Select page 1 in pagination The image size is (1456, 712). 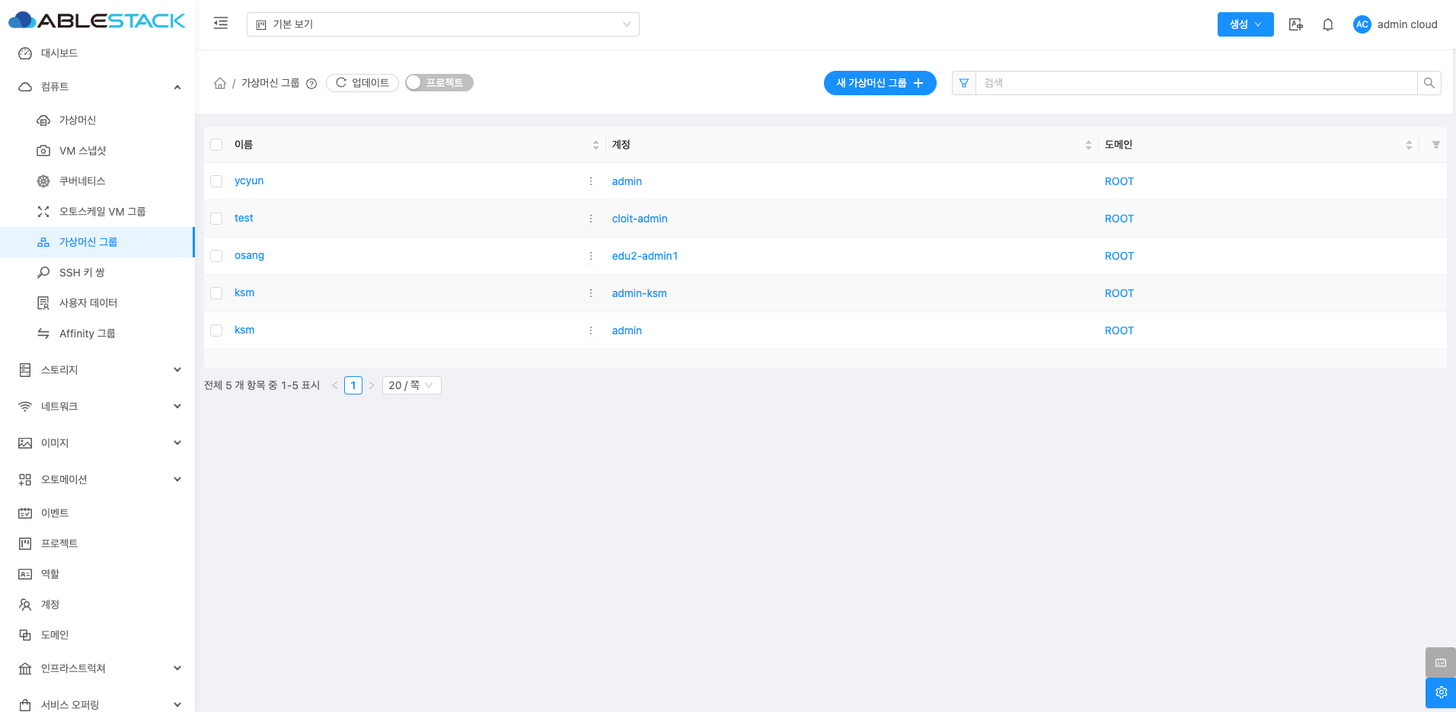pyautogui.click(x=353, y=385)
